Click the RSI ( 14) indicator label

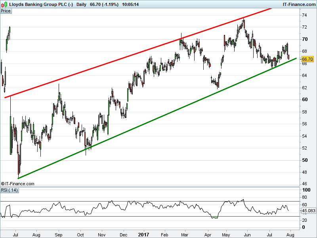10,190
